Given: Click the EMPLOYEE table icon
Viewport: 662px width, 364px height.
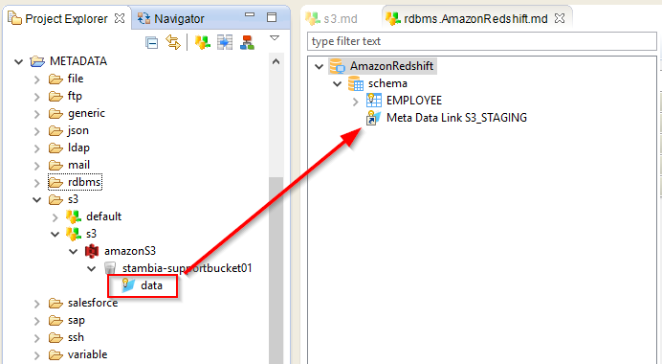Looking at the screenshot, I should tap(374, 101).
